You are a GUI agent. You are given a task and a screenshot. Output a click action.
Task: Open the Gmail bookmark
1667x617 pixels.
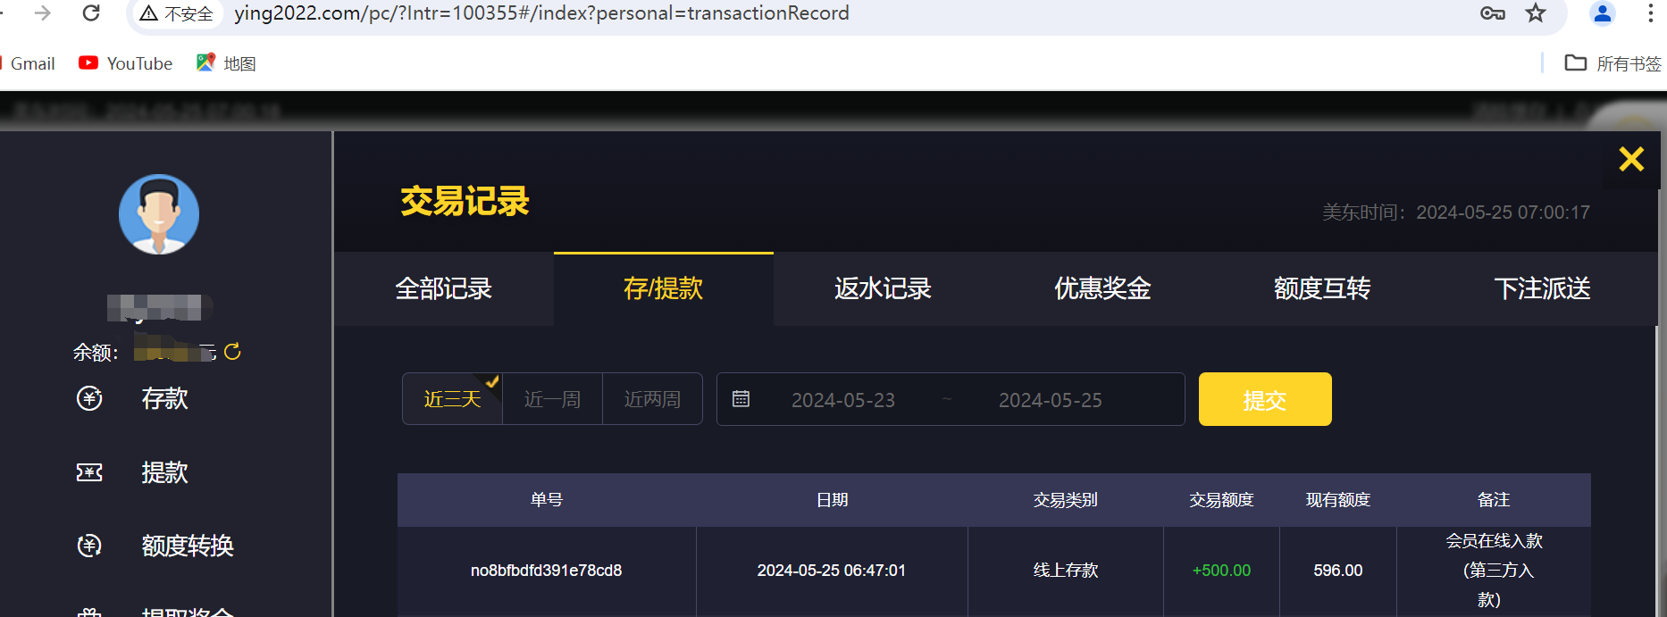point(30,63)
